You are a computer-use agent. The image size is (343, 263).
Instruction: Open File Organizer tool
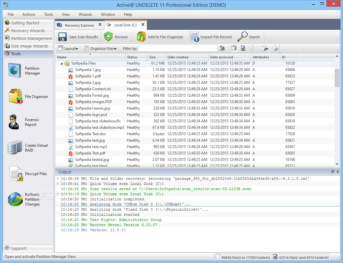[29, 97]
